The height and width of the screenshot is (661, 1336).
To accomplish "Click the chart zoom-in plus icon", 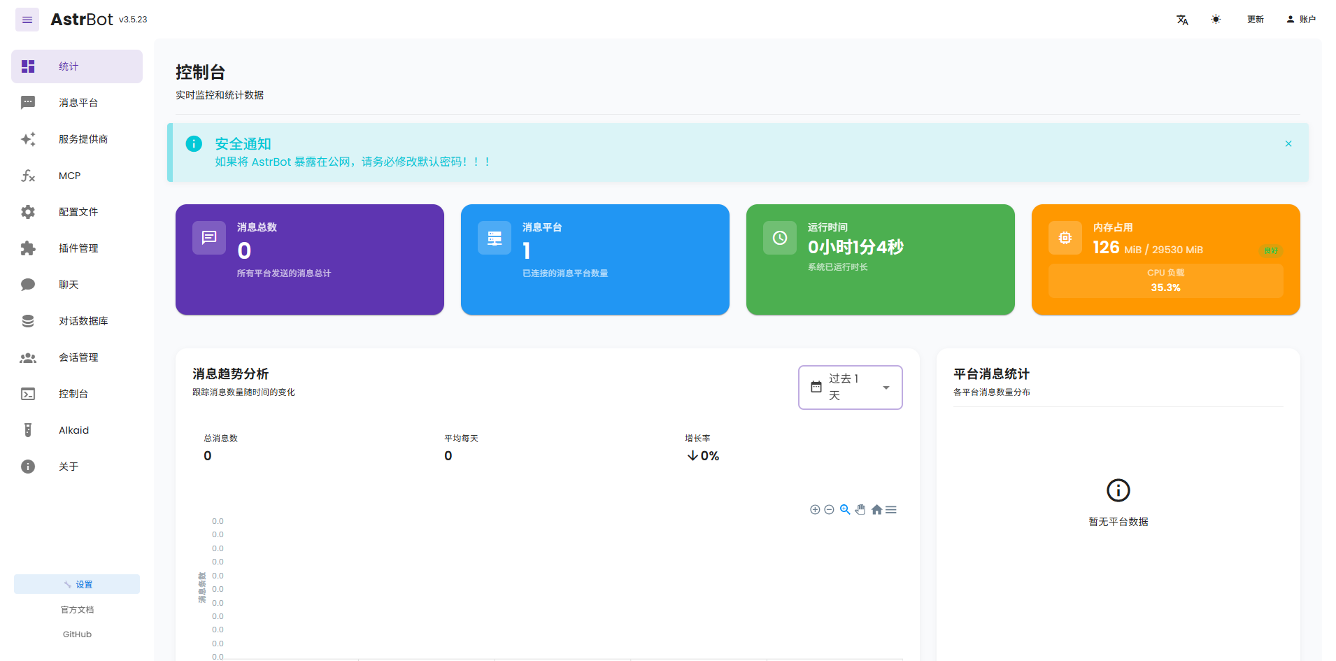I will click(815, 510).
